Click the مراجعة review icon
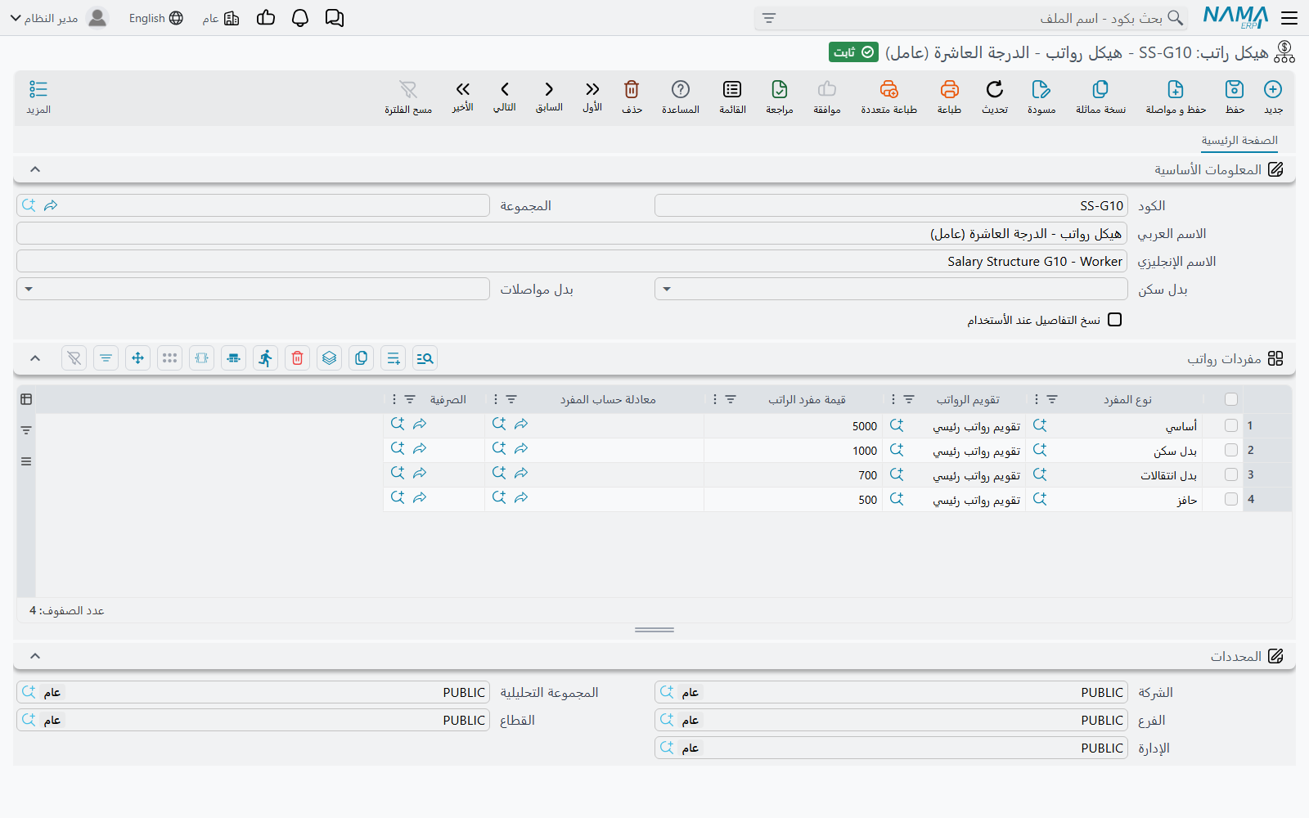The image size is (1309, 818). pos(780,89)
